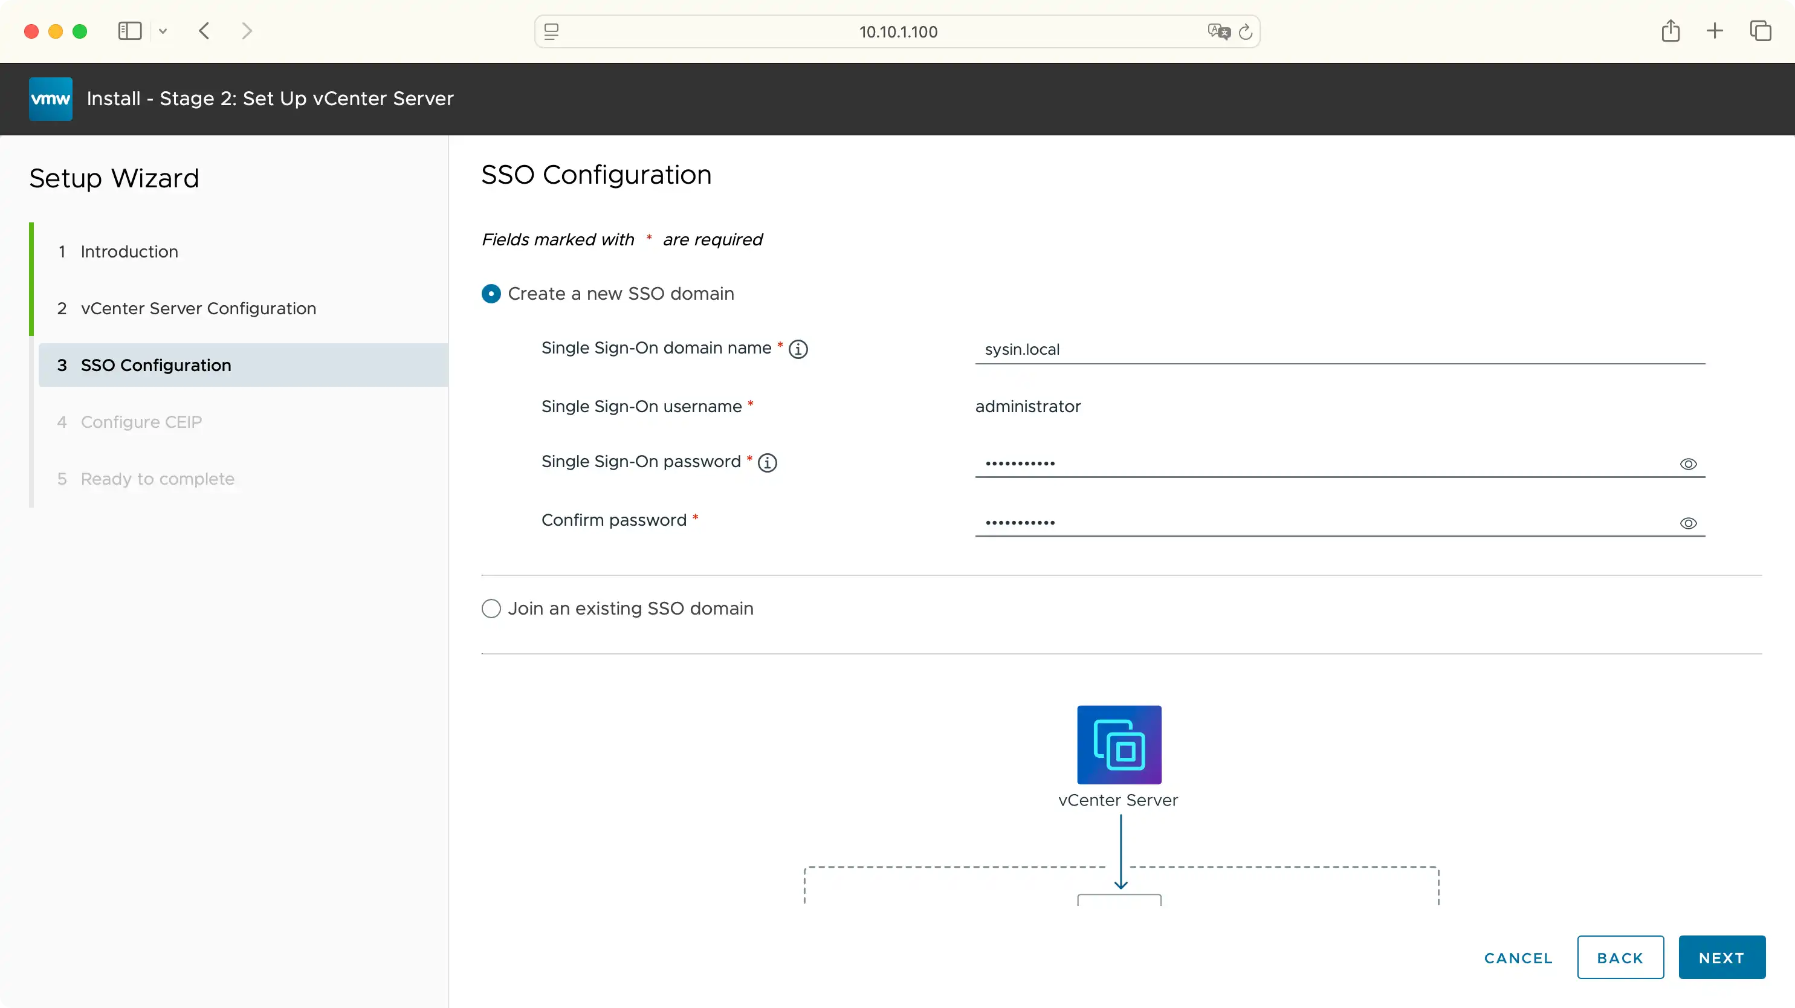The width and height of the screenshot is (1795, 1008).
Task: Click the Confirm password field
Action: tap(1339, 522)
